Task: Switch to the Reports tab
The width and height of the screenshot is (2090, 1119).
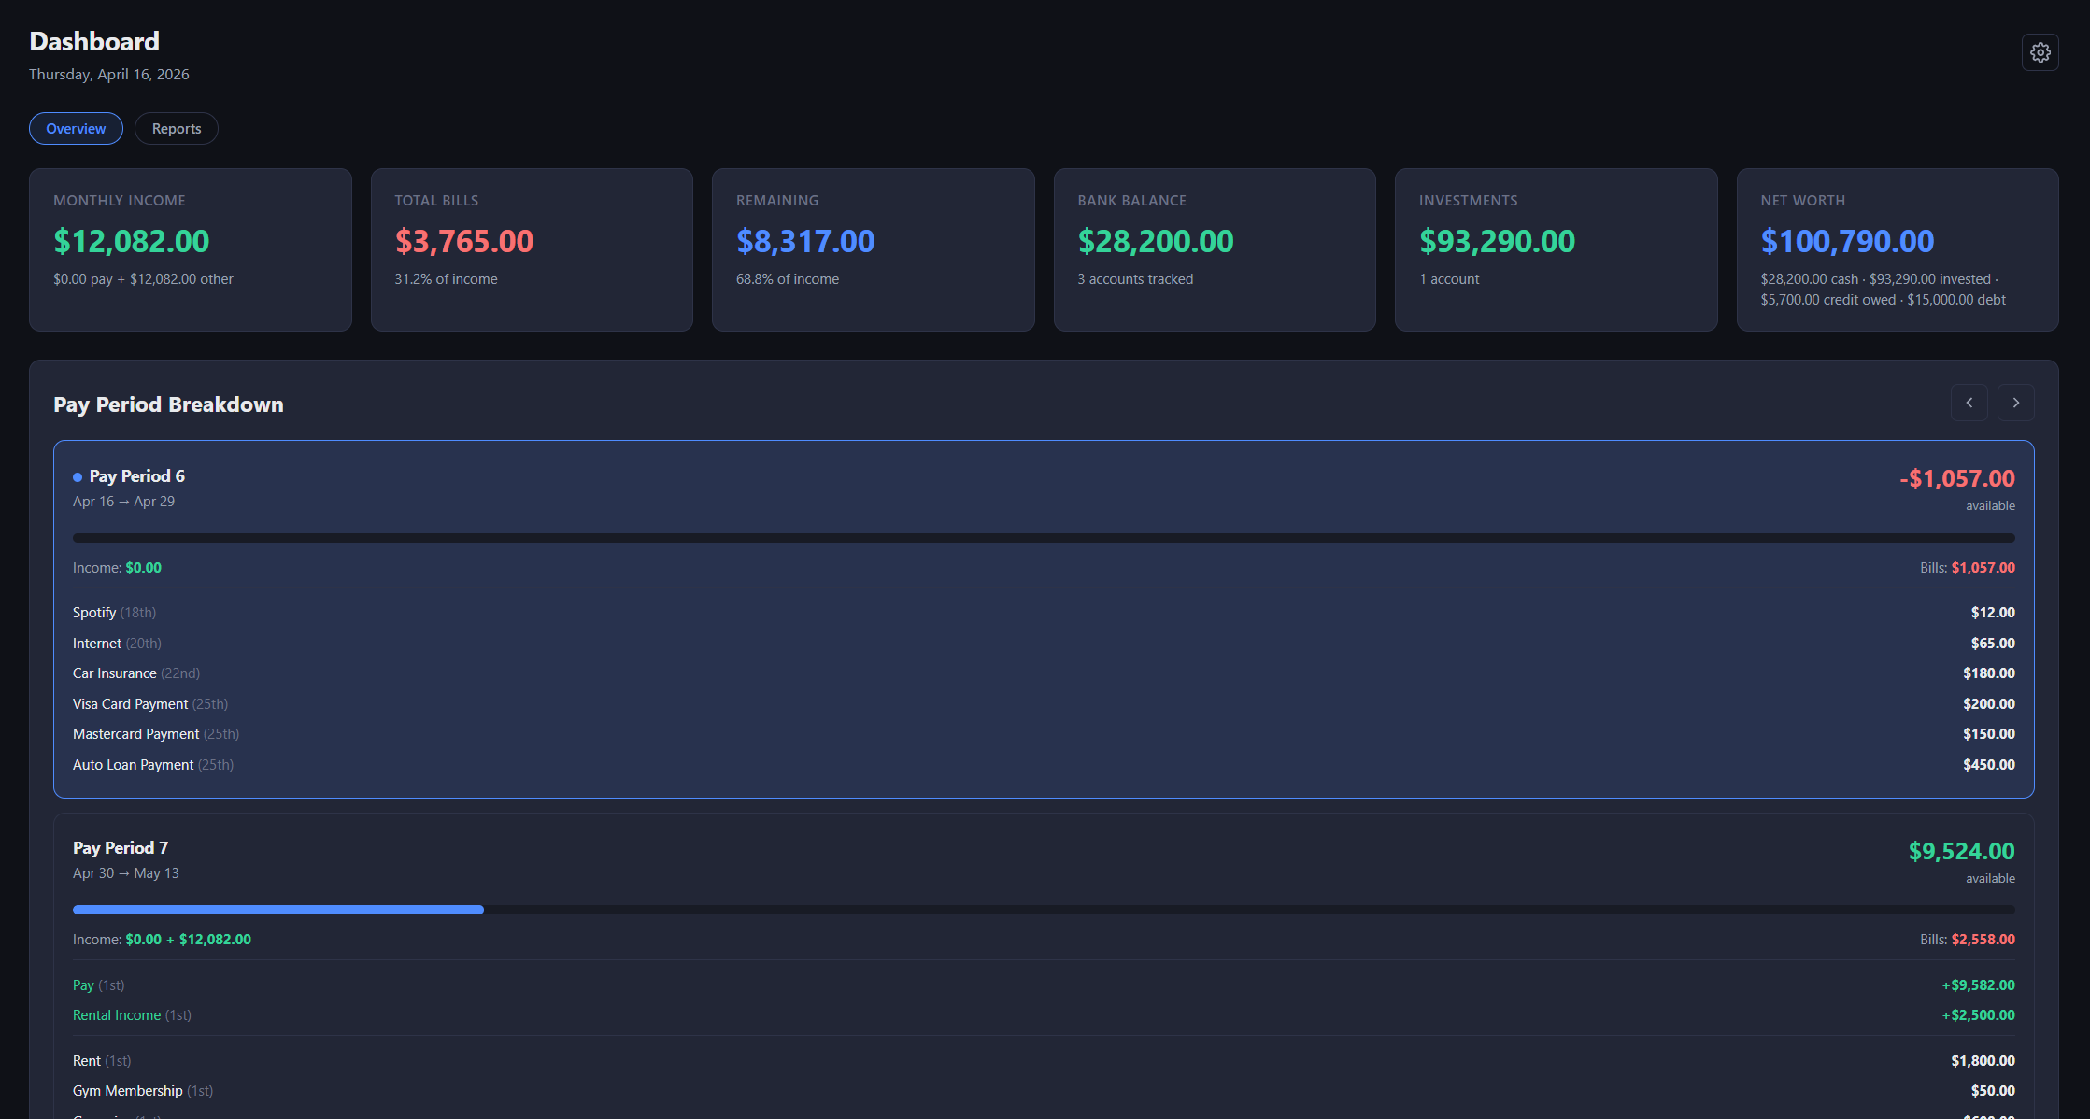Action: coord(176,128)
